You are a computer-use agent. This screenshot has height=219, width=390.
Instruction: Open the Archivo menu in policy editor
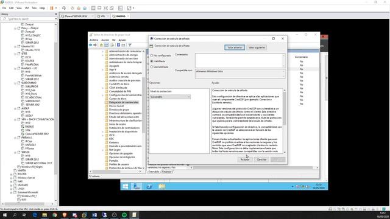click(x=94, y=40)
